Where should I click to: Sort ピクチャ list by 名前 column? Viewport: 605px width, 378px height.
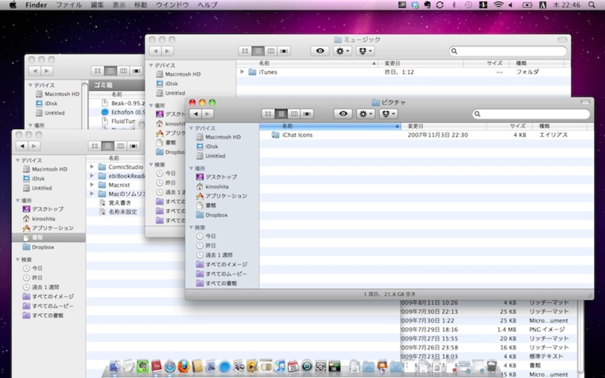tap(330, 126)
